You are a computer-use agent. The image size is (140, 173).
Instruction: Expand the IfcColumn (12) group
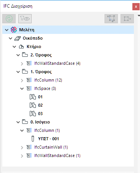click(x=22, y=80)
